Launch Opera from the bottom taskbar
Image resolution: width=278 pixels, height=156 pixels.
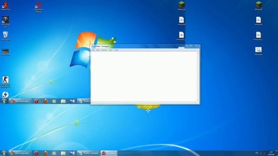[x=36, y=153]
